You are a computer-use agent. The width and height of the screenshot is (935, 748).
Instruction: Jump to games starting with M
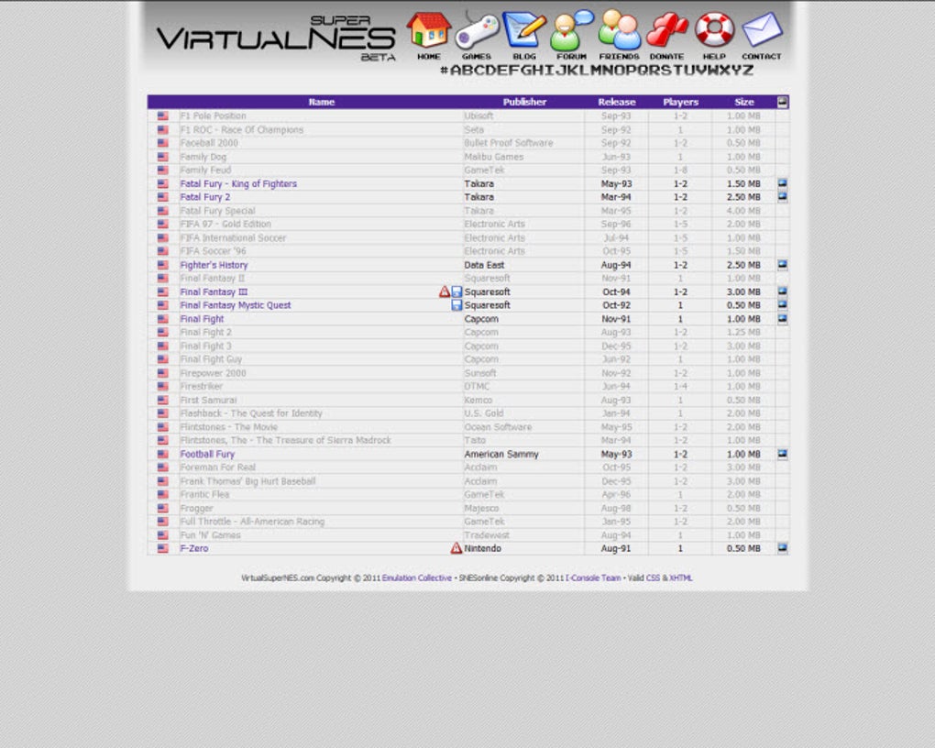pyautogui.click(x=596, y=71)
